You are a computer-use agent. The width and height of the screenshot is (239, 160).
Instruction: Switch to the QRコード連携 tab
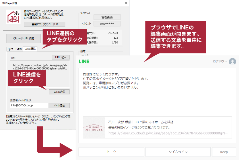pos(15,49)
